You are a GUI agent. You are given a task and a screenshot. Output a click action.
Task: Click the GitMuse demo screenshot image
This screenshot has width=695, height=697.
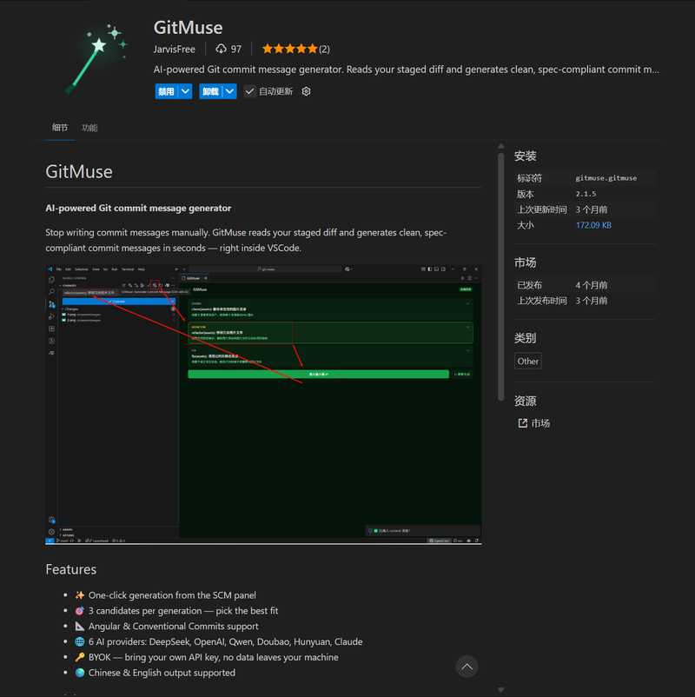pyautogui.click(x=263, y=404)
